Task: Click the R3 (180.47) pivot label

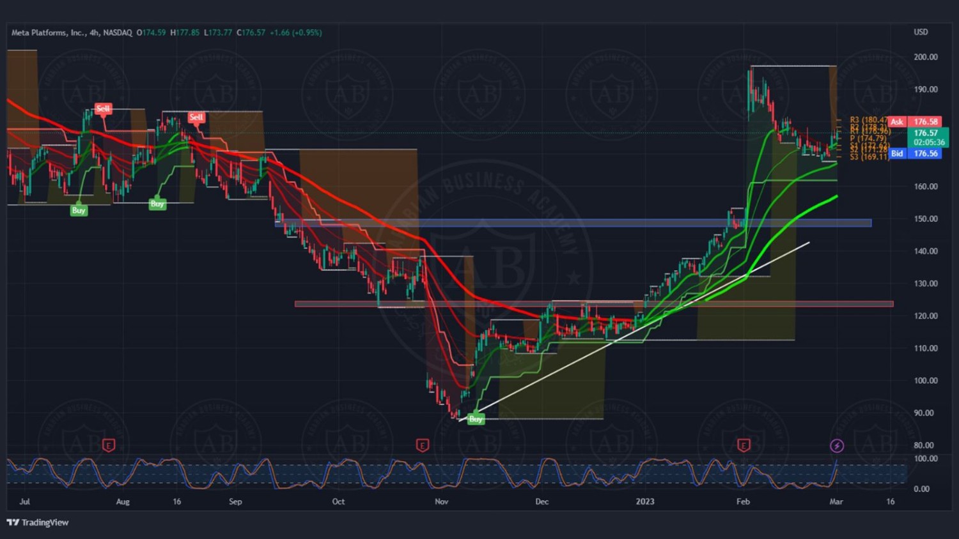Action: [x=869, y=119]
